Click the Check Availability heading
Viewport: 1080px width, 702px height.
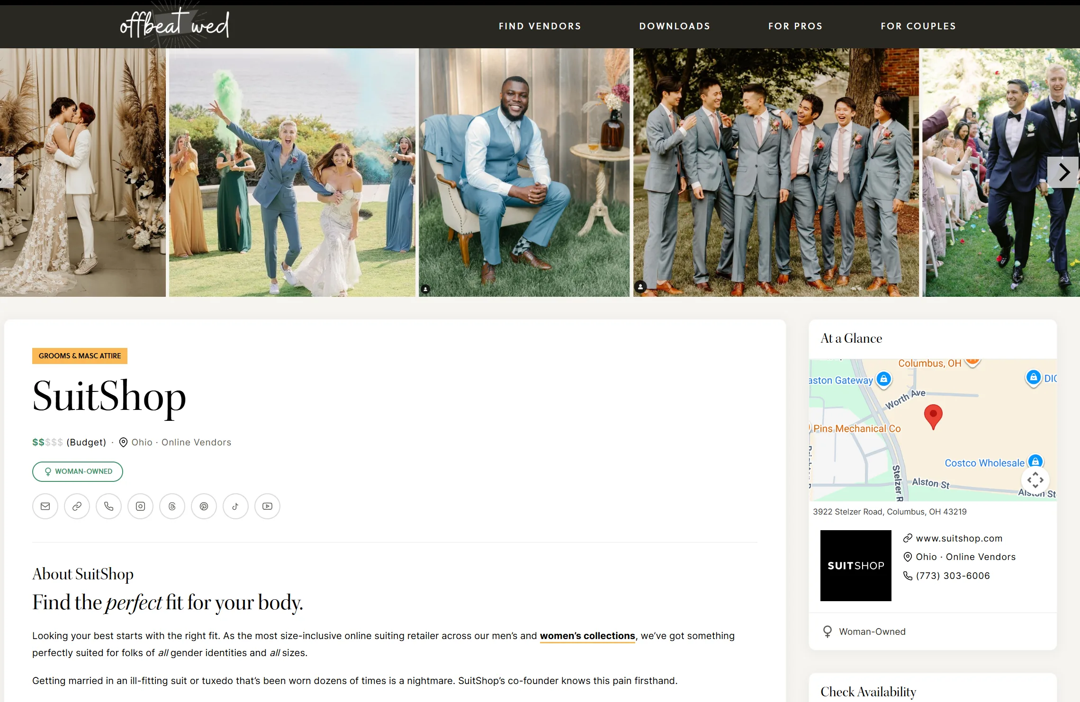pyautogui.click(x=868, y=692)
